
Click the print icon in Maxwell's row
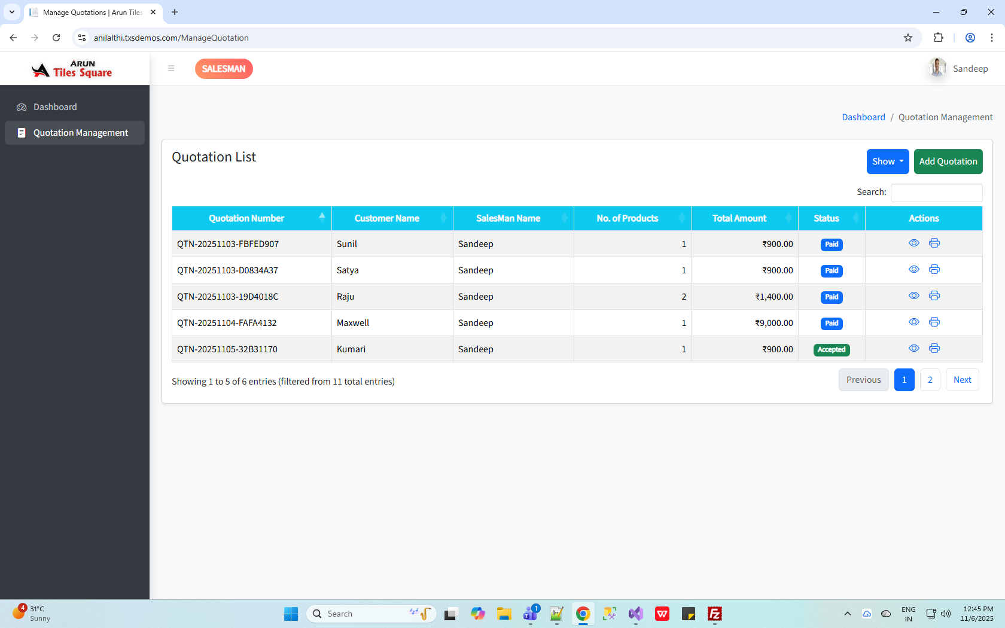point(934,322)
